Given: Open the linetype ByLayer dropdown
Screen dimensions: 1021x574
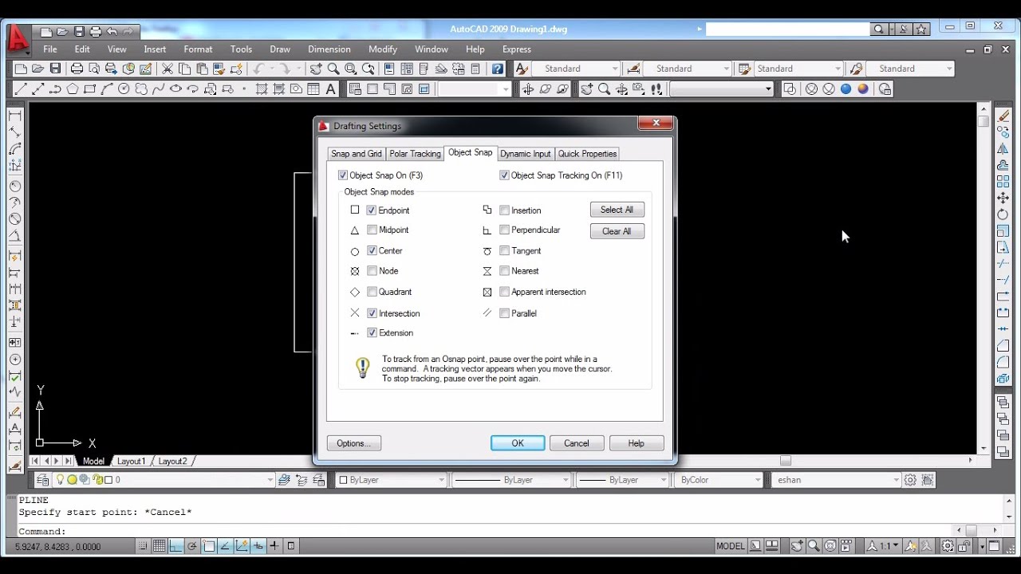Looking at the screenshot, I should 510,480.
